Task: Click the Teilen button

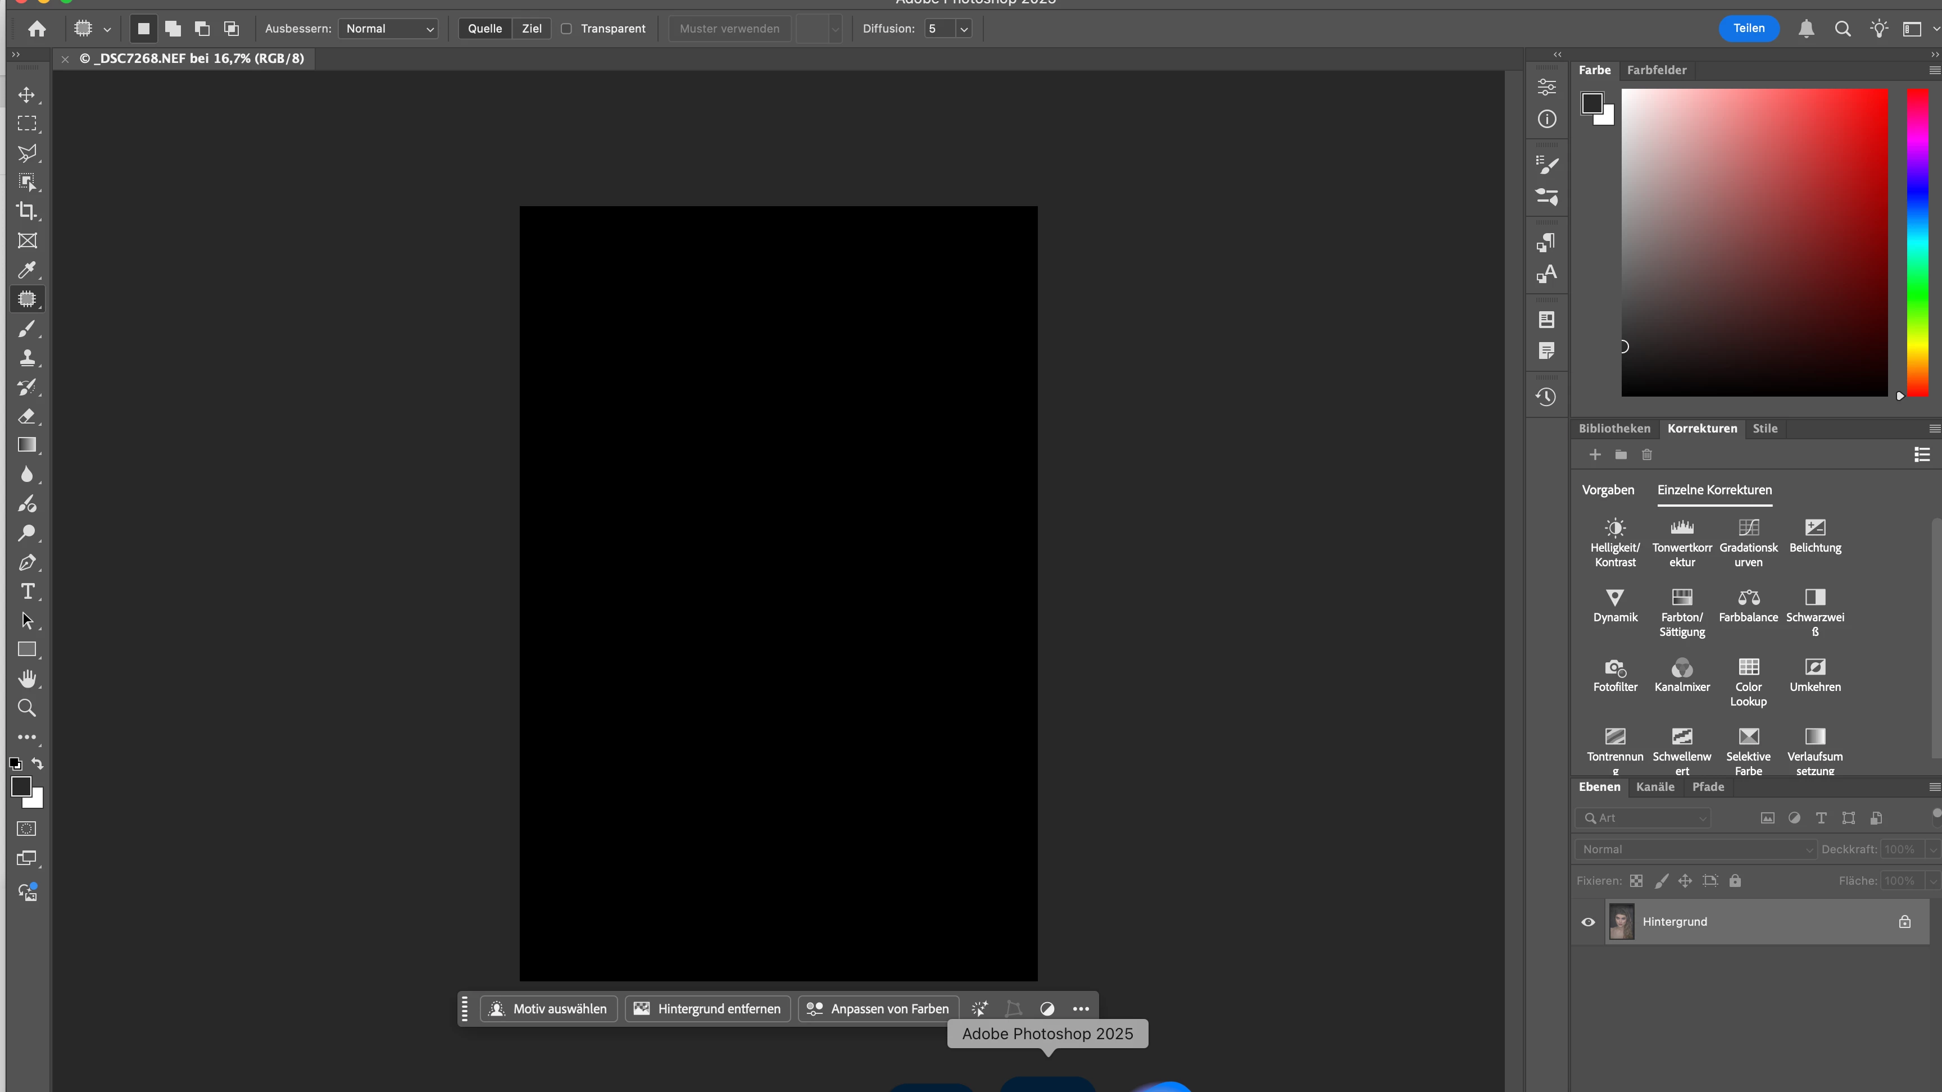Action: point(1748,29)
